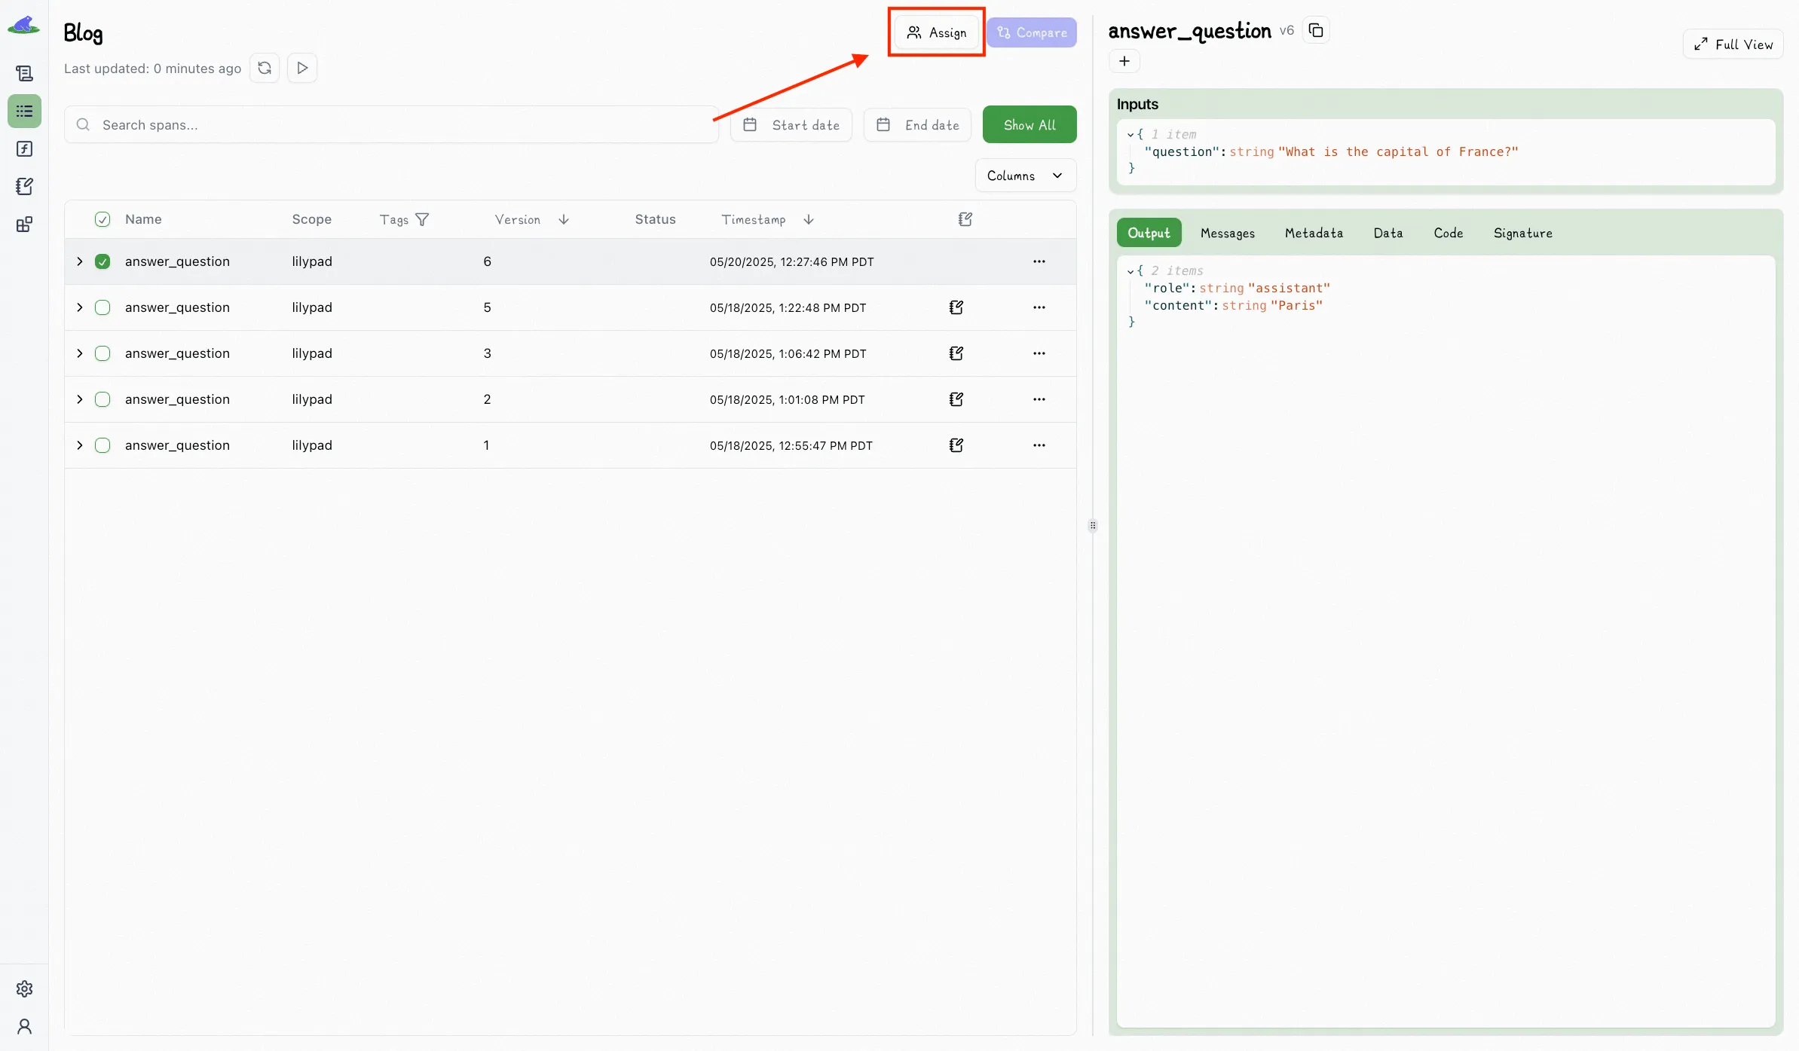The image size is (1799, 1051).
Task: Open the settings gear in the sidebar
Action: pyautogui.click(x=24, y=988)
